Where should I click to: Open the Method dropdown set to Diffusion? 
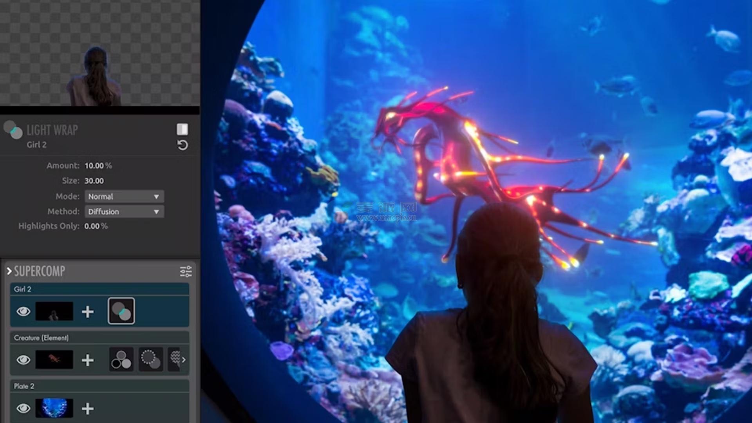(124, 212)
